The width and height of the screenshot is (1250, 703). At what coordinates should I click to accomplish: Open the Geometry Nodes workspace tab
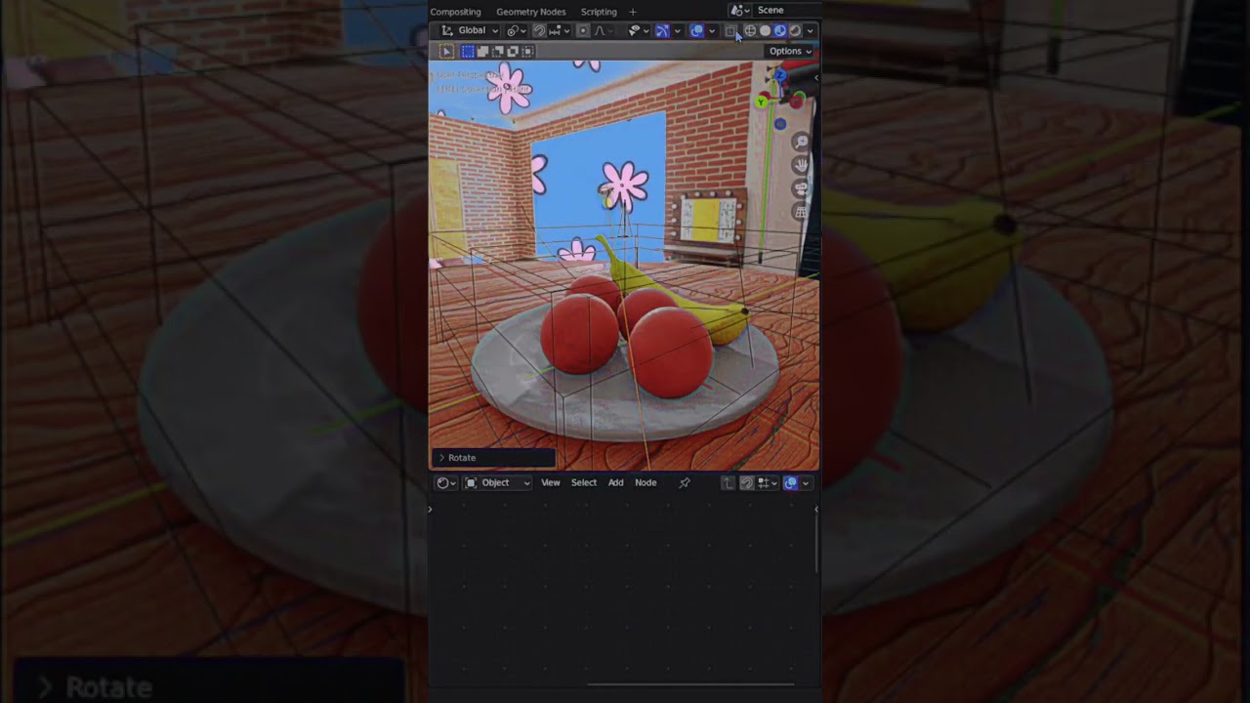531,12
